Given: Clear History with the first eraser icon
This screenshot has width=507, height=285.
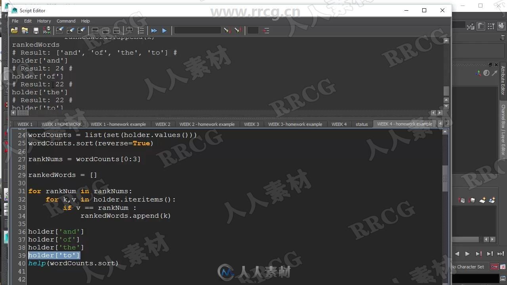Looking at the screenshot, I should coord(60,30).
